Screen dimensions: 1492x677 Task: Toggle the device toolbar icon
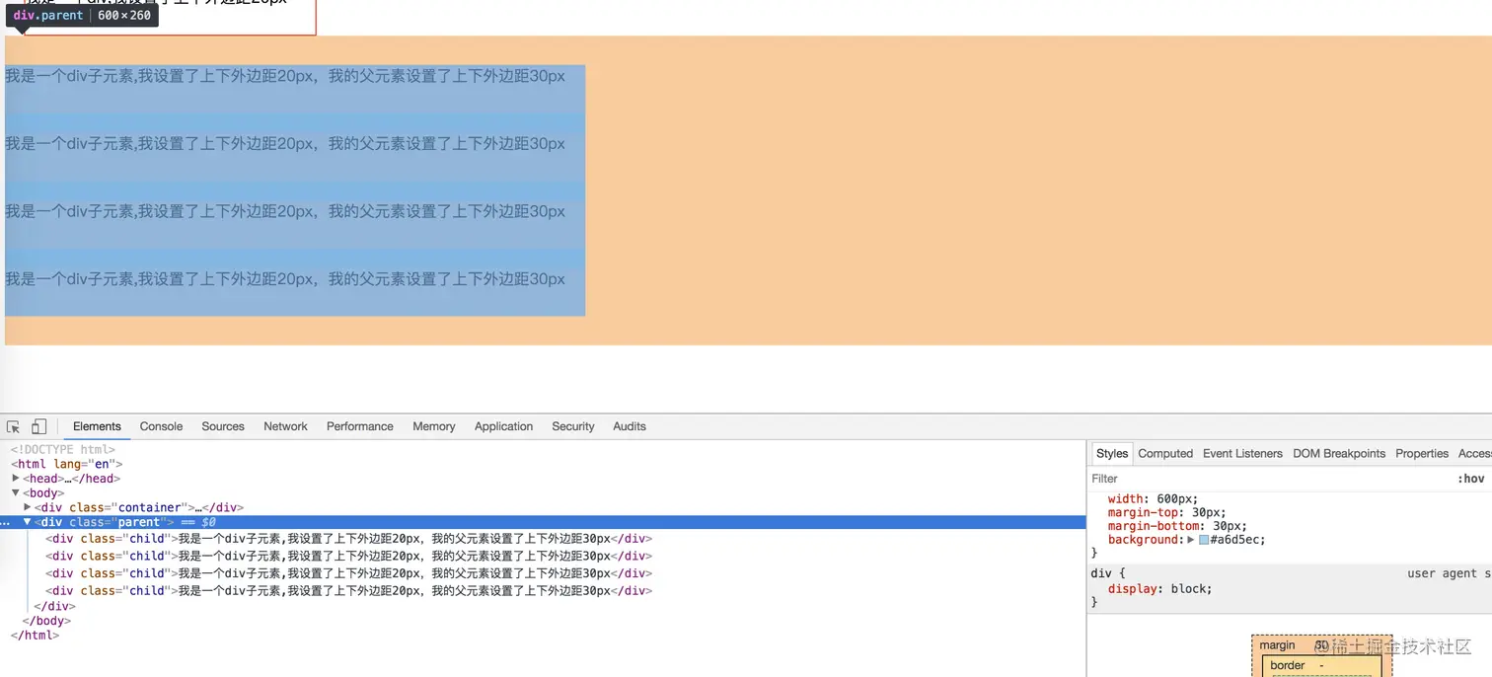pyautogui.click(x=38, y=426)
